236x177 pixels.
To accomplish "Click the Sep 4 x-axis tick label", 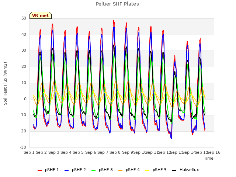I will (66, 152).
